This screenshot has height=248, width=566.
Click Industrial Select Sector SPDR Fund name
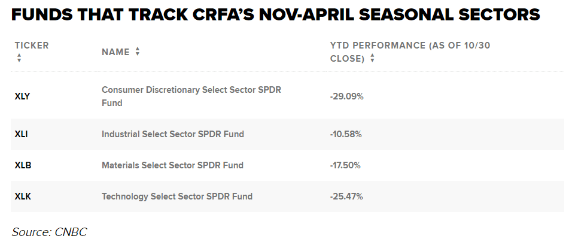[172, 134]
